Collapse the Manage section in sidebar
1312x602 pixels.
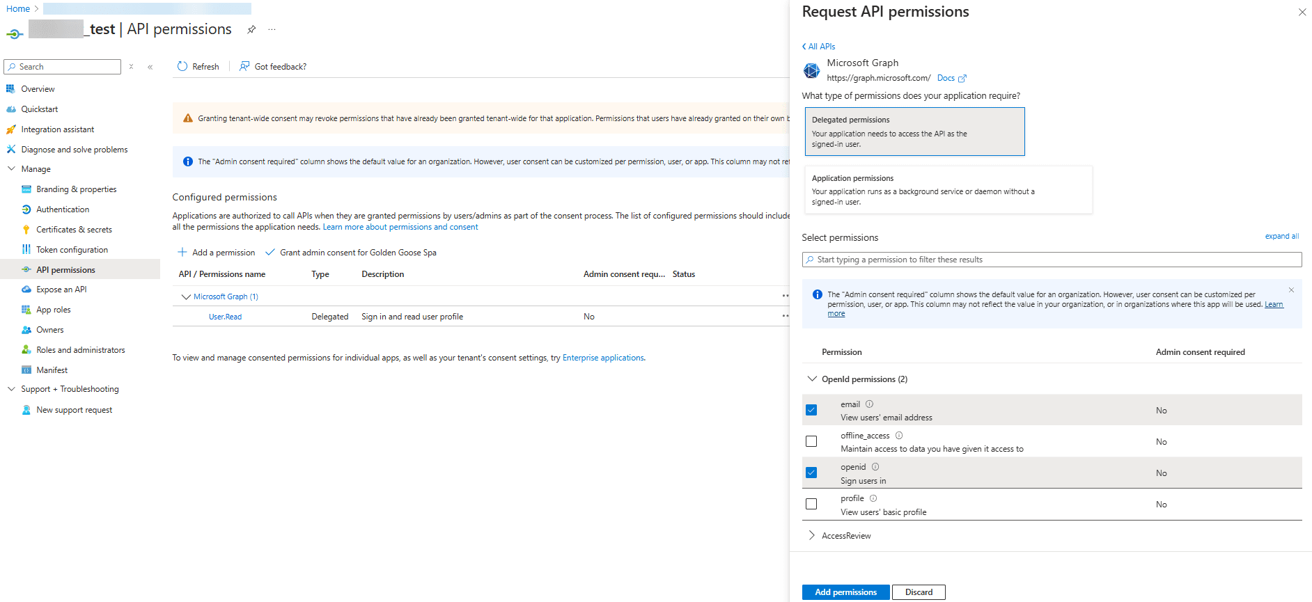tap(11, 168)
